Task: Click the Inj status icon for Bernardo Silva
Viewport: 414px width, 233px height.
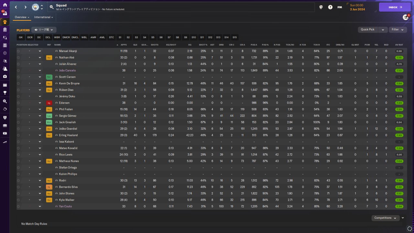Action: [49, 187]
